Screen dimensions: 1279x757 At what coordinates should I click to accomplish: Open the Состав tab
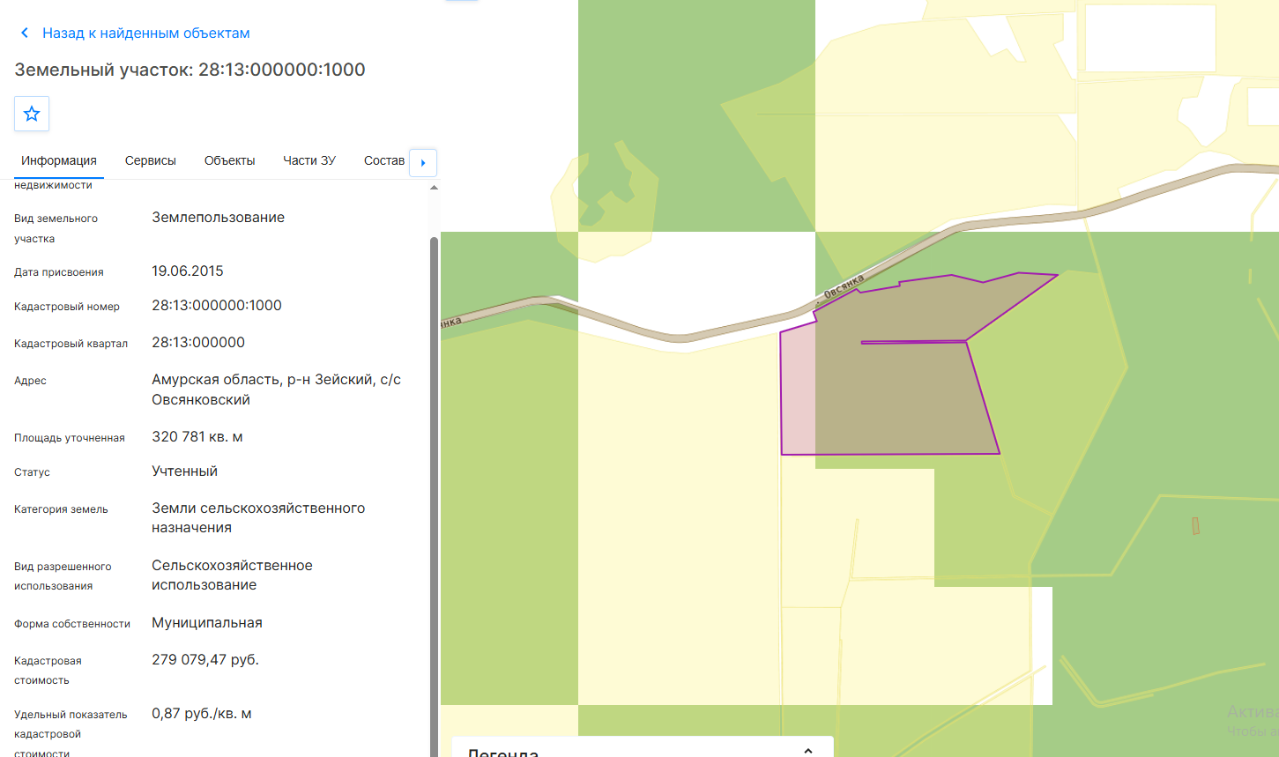(x=384, y=160)
